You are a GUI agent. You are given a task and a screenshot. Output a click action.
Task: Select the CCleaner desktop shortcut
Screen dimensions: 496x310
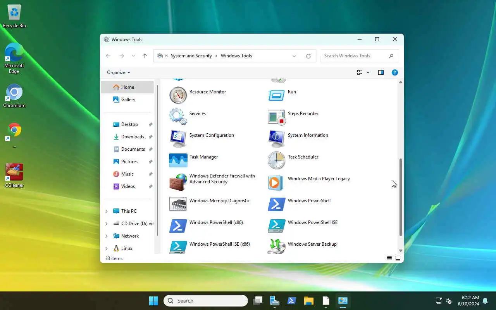tap(14, 176)
